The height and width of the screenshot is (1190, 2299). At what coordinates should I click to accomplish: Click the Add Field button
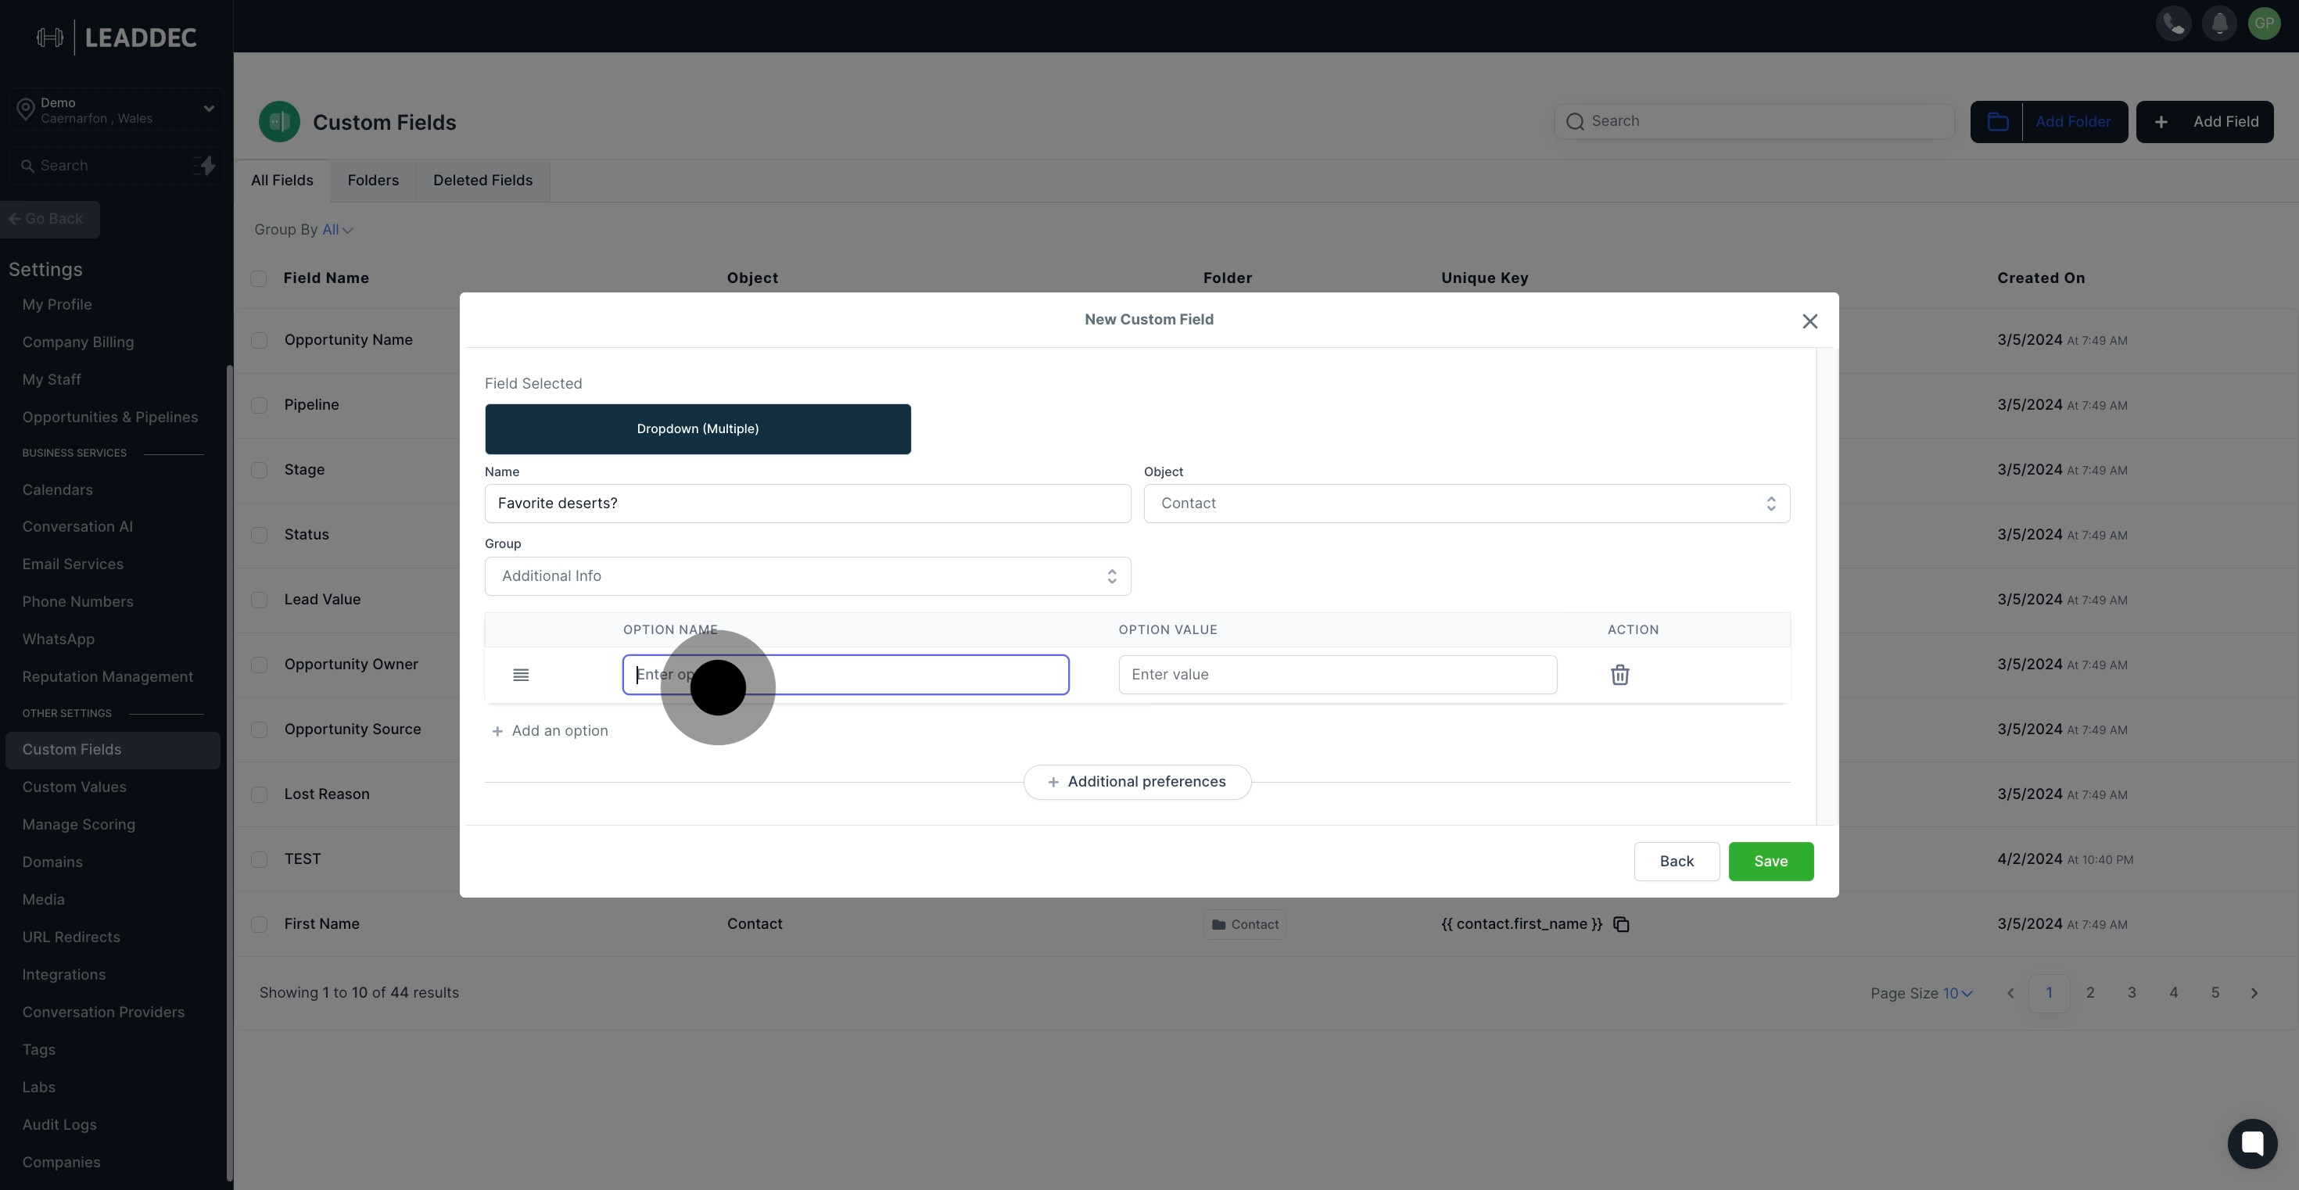click(x=2204, y=122)
